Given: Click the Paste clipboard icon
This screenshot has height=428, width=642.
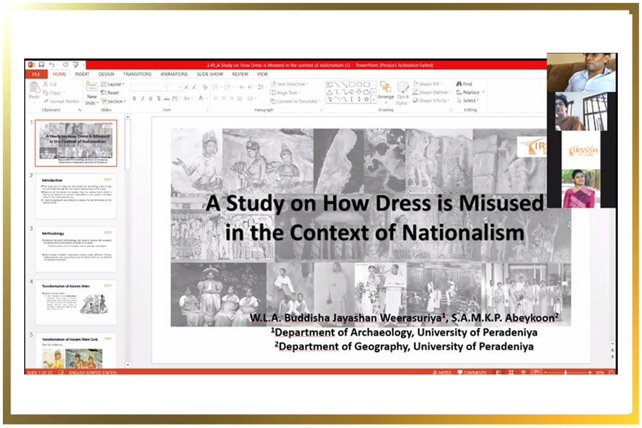Looking at the screenshot, I should tap(34, 87).
